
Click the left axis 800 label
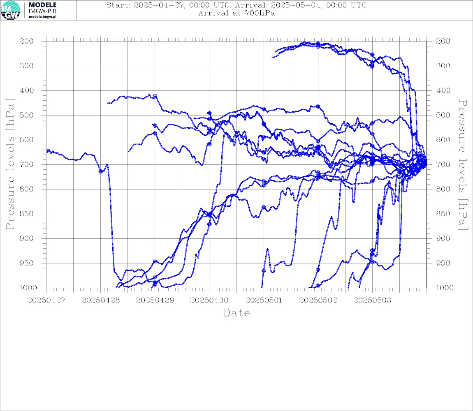coord(27,189)
